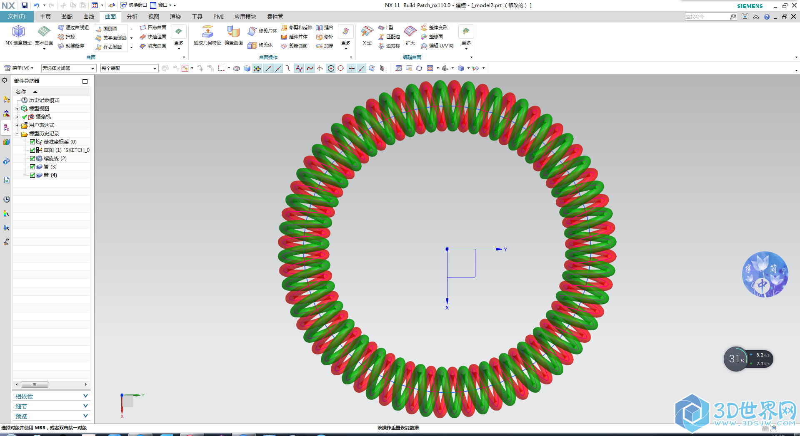Switch to the 主页 ribbon tab
Viewport: 800px width, 436px height.
(x=45, y=17)
